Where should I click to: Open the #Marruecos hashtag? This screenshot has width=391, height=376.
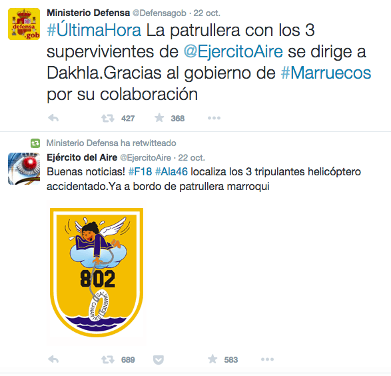pyautogui.click(x=326, y=73)
